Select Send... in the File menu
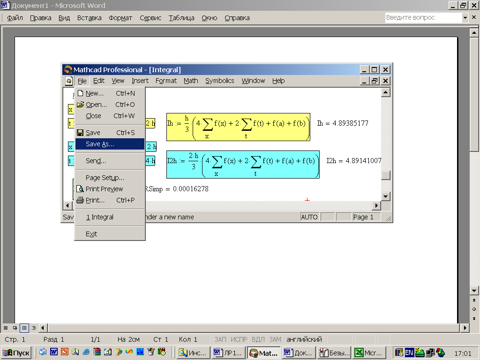The width and height of the screenshot is (480, 360). point(110,161)
